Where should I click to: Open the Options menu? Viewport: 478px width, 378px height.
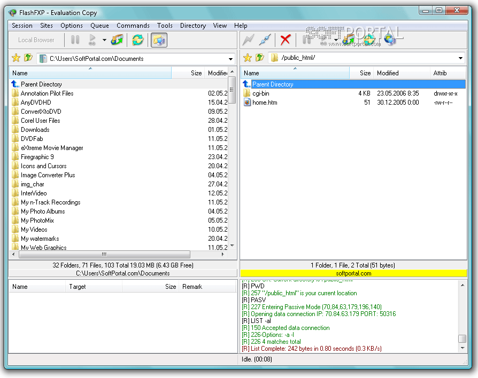(x=71, y=26)
